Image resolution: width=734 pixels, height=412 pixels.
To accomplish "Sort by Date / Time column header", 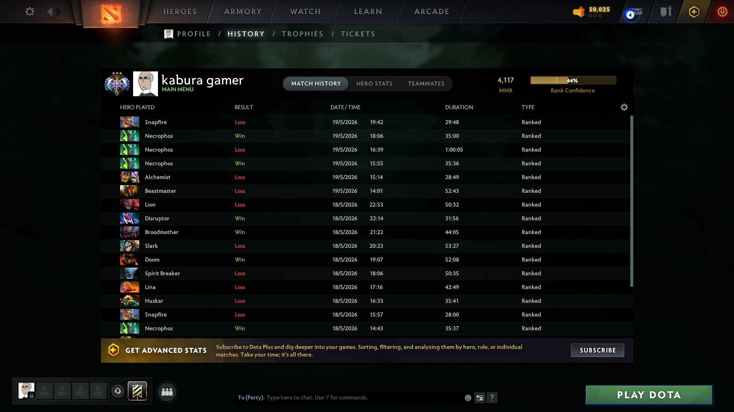I will pos(345,107).
